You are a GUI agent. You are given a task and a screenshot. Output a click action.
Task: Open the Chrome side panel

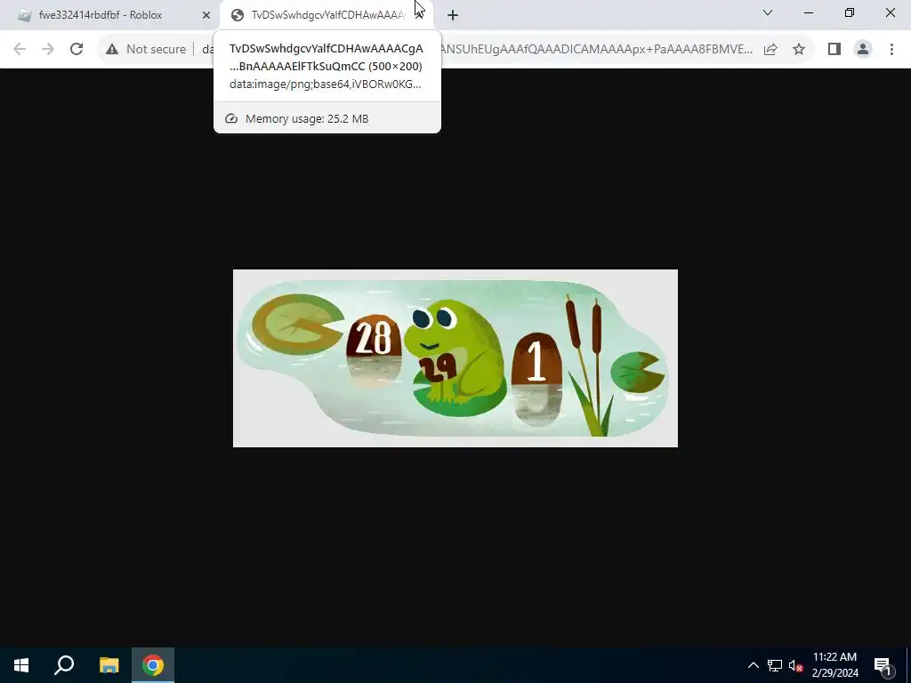click(x=834, y=50)
